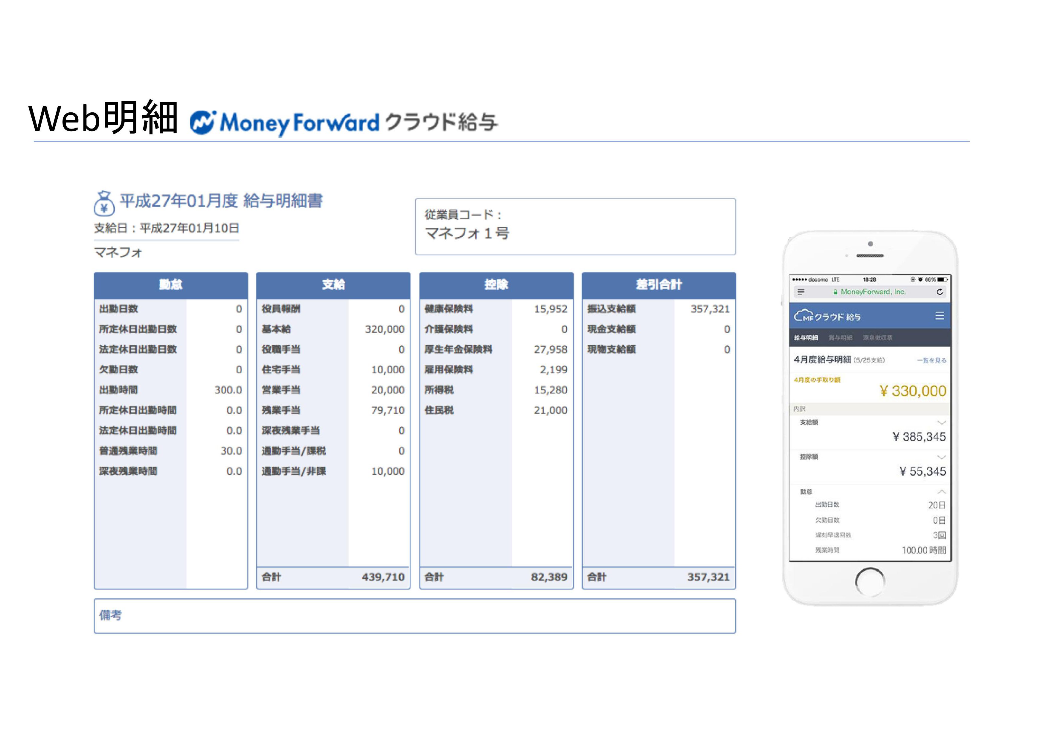Click the 勤怠 column header
Viewport: 1049px width, 741px height.
171,285
